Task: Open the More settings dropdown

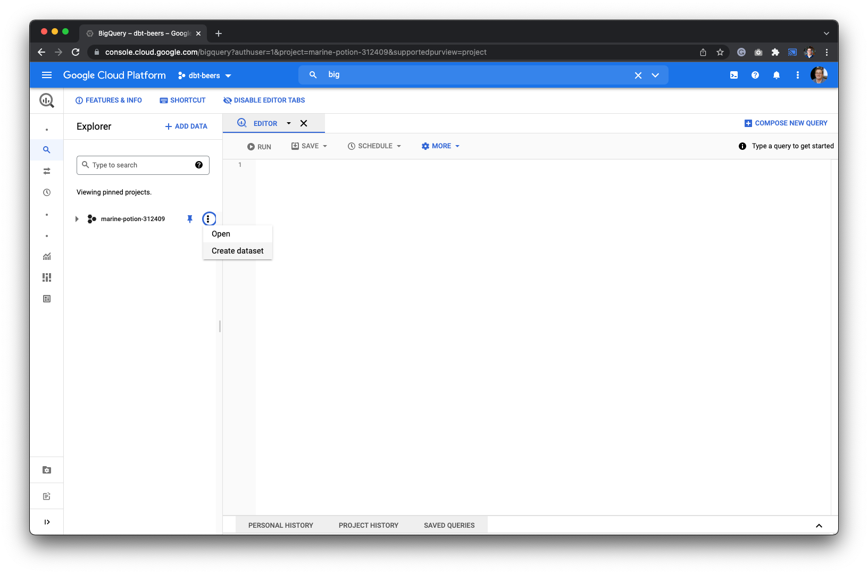Action: point(440,146)
